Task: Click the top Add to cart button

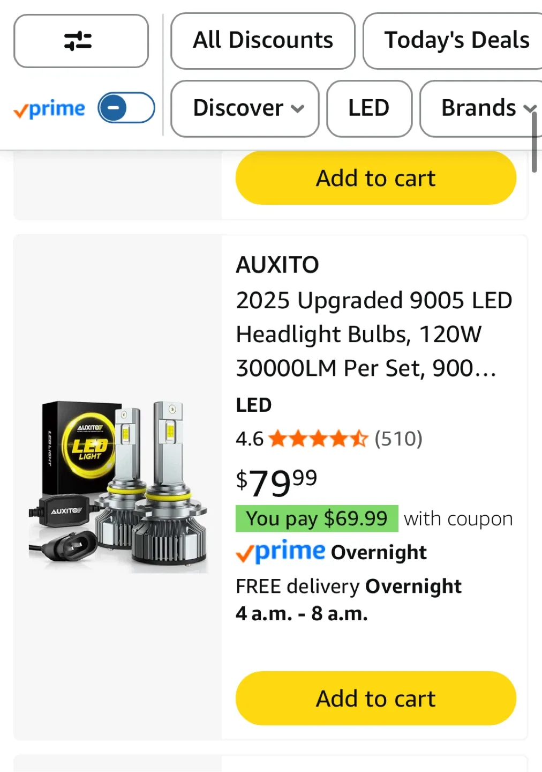Action: tap(376, 178)
